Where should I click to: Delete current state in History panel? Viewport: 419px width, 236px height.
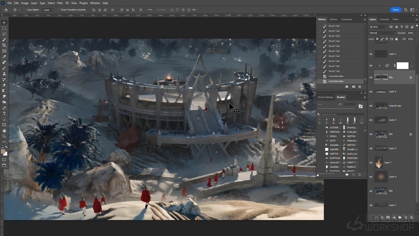(359, 86)
